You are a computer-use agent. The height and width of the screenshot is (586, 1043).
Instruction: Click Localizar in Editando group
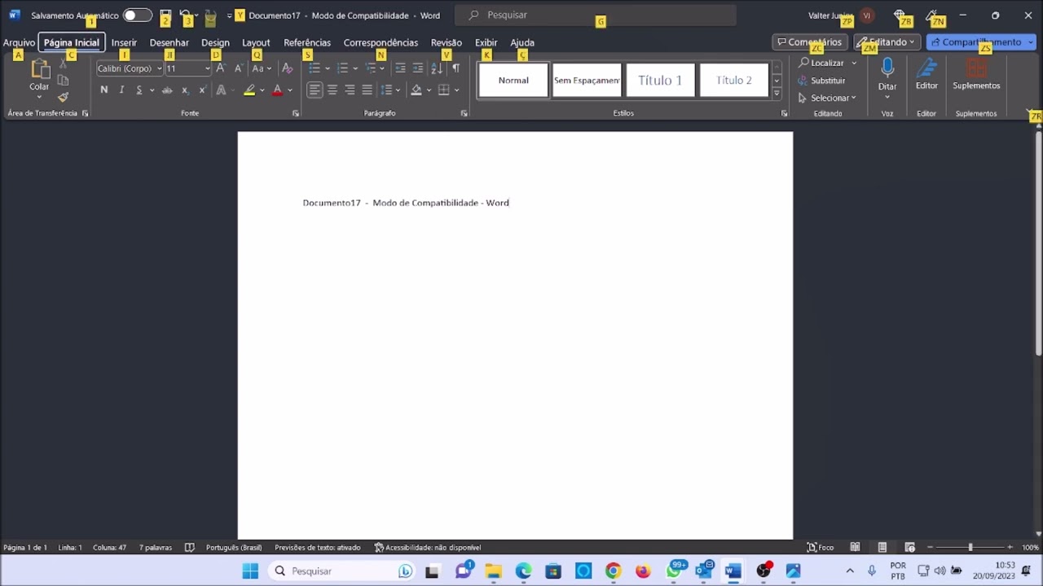(x=821, y=63)
